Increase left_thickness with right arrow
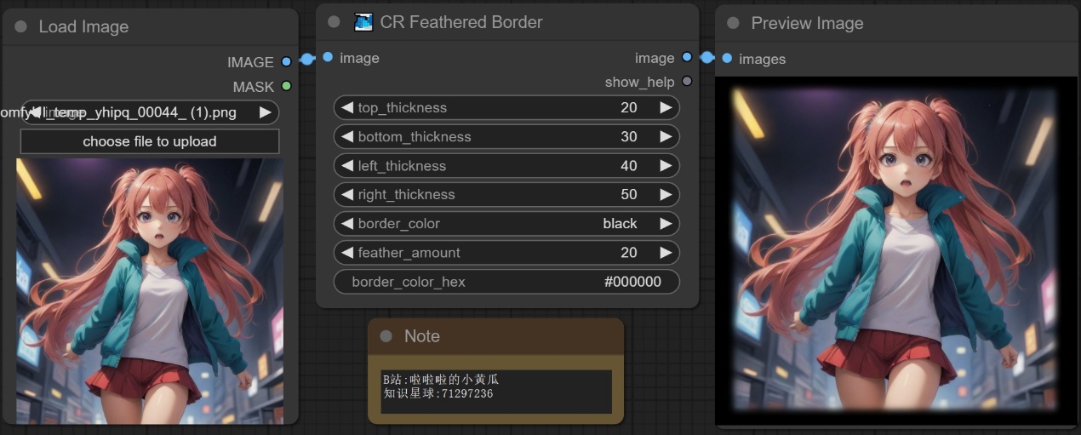Screen dimensions: 1081x435 coord(666,166)
